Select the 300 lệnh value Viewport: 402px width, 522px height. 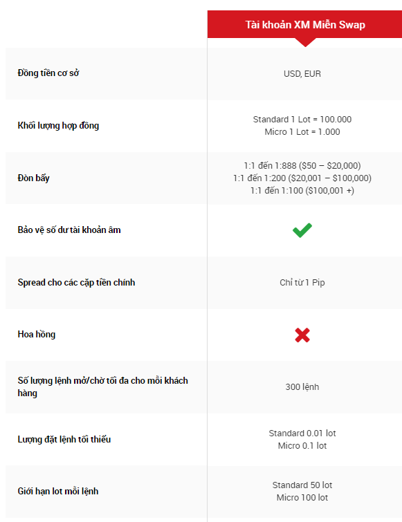click(x=302, y=387)
